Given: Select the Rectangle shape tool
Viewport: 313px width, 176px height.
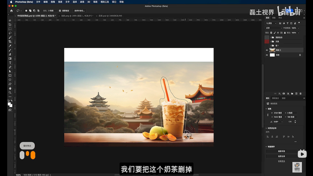Looking at the screenshot, I should pyautogui.click(x=10, y=75).
